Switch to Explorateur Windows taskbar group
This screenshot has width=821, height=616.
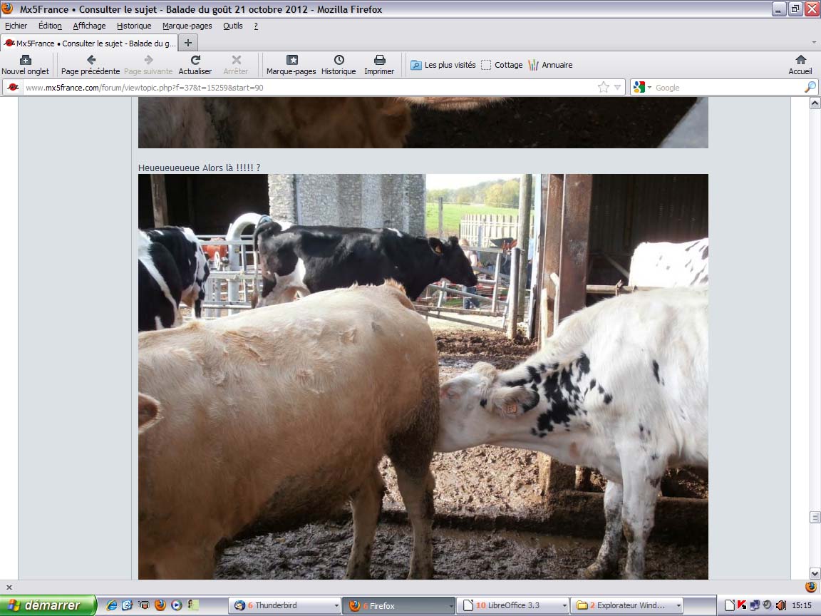(626, 605)
